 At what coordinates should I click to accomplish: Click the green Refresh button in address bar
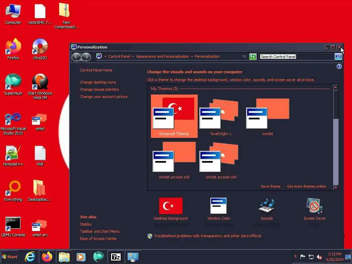click(253, 57)
